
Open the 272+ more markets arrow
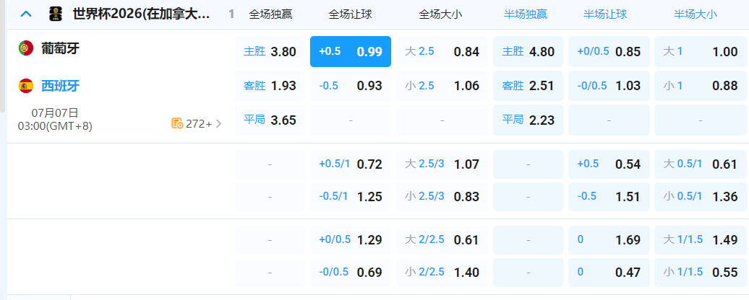coord(219,124)
